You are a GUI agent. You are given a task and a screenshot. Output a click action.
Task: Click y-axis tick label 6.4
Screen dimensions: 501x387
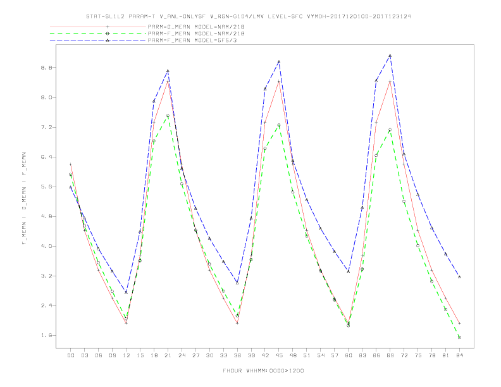46,157
